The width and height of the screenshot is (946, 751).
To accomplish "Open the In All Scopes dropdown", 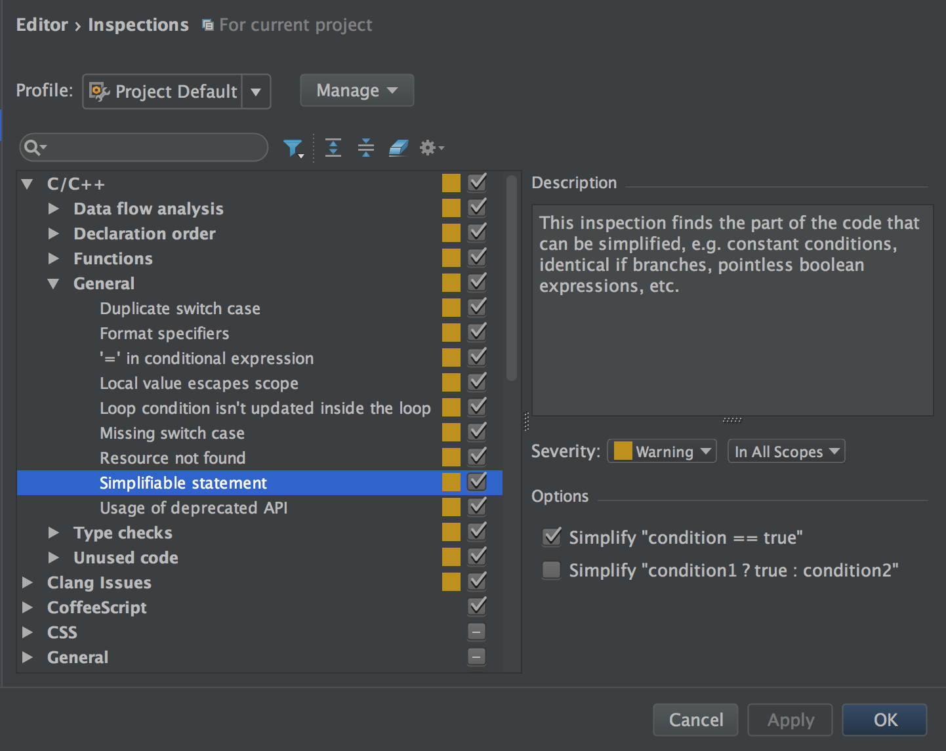I will (x=786, y=451).
